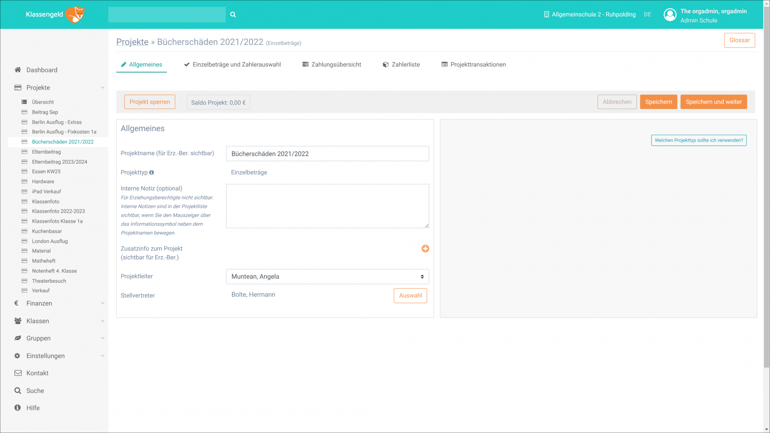Click the Projekttransaktionen tab icon

[x=445, y=65]
